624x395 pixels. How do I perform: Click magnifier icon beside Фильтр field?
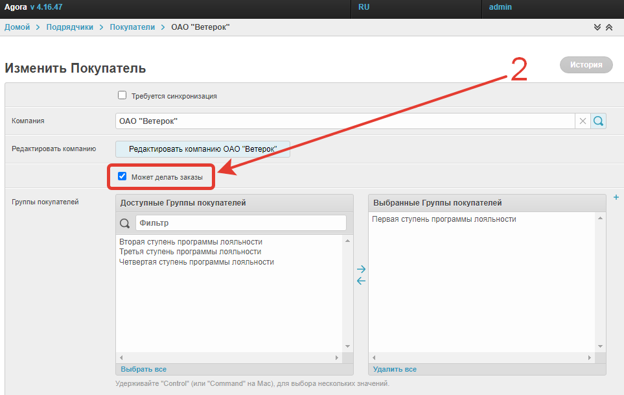pos(126,223)
